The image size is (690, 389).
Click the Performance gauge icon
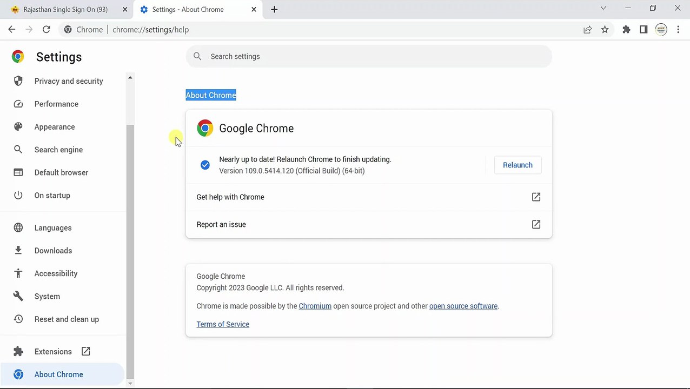tap(18, 104)
